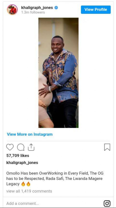Open khaligraph_jones profile picture avatar
116x208 pixels.
(x=12, y=10)
